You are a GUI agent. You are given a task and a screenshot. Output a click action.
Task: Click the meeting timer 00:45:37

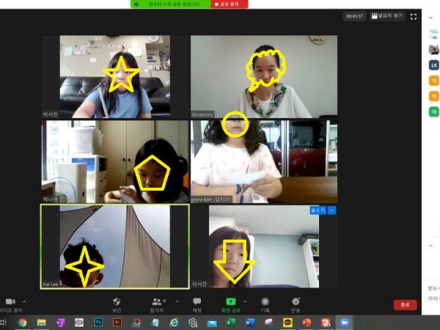(354, 16)
